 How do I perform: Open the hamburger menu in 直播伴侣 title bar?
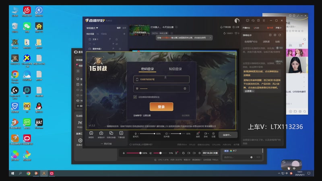coord(264,21)
